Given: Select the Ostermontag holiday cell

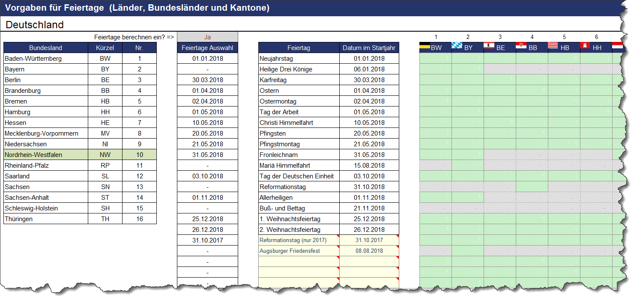Looking at the screenshot, I should pyautogui.click(x=299, y=101).
